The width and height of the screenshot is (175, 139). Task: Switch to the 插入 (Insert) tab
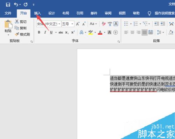(x=37, y=13)
